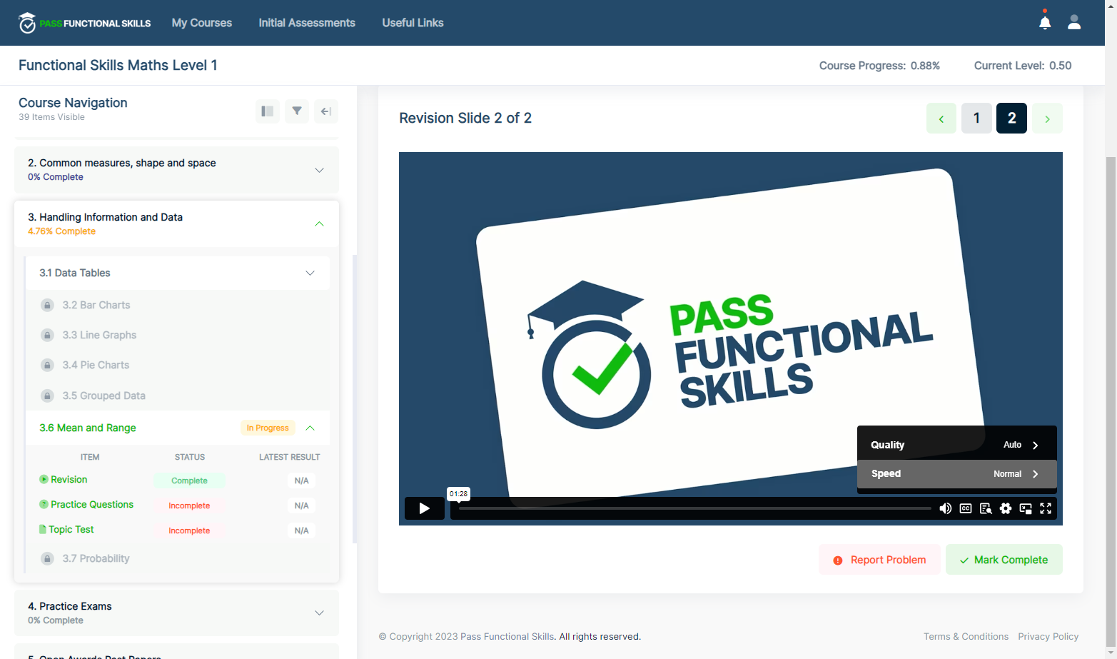Open the Privacy Policy link

coord(1048,636)
